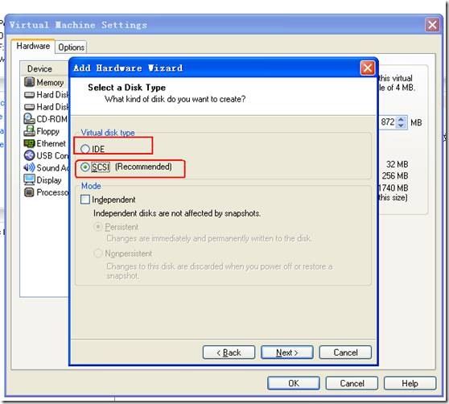
Task: Select the Sound Adapter icon
Action: 29,167
